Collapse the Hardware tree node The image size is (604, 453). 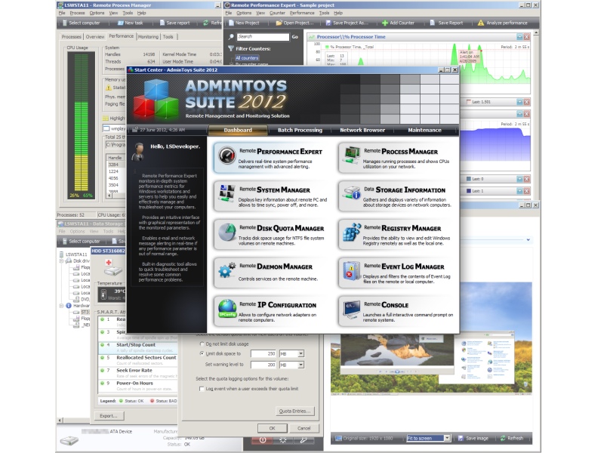[61, 306]
